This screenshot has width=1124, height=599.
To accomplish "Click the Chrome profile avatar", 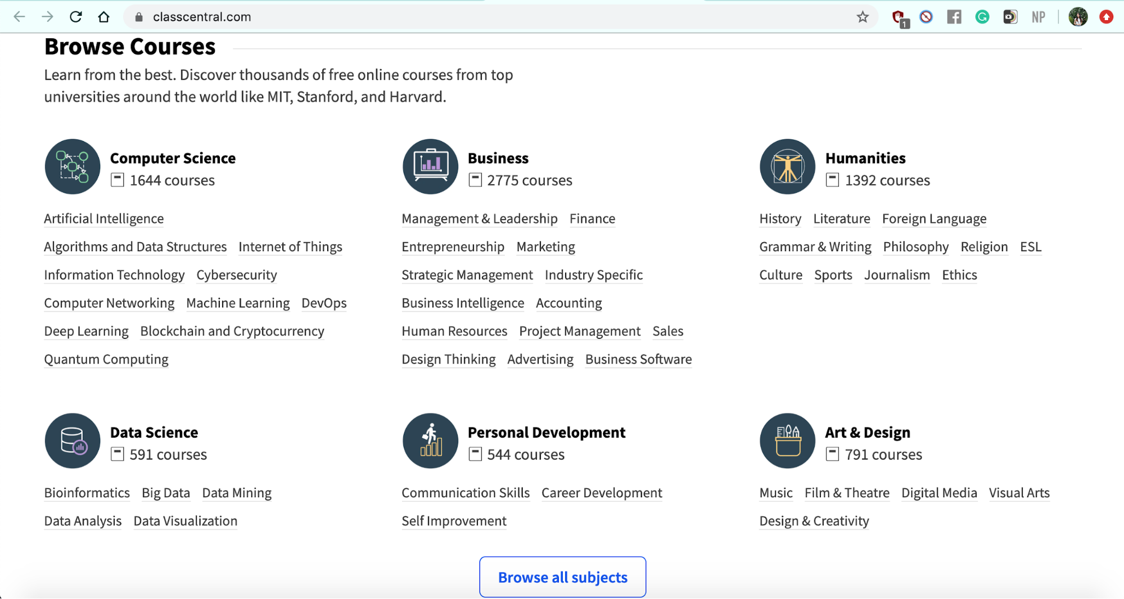I will [1078, 17].
